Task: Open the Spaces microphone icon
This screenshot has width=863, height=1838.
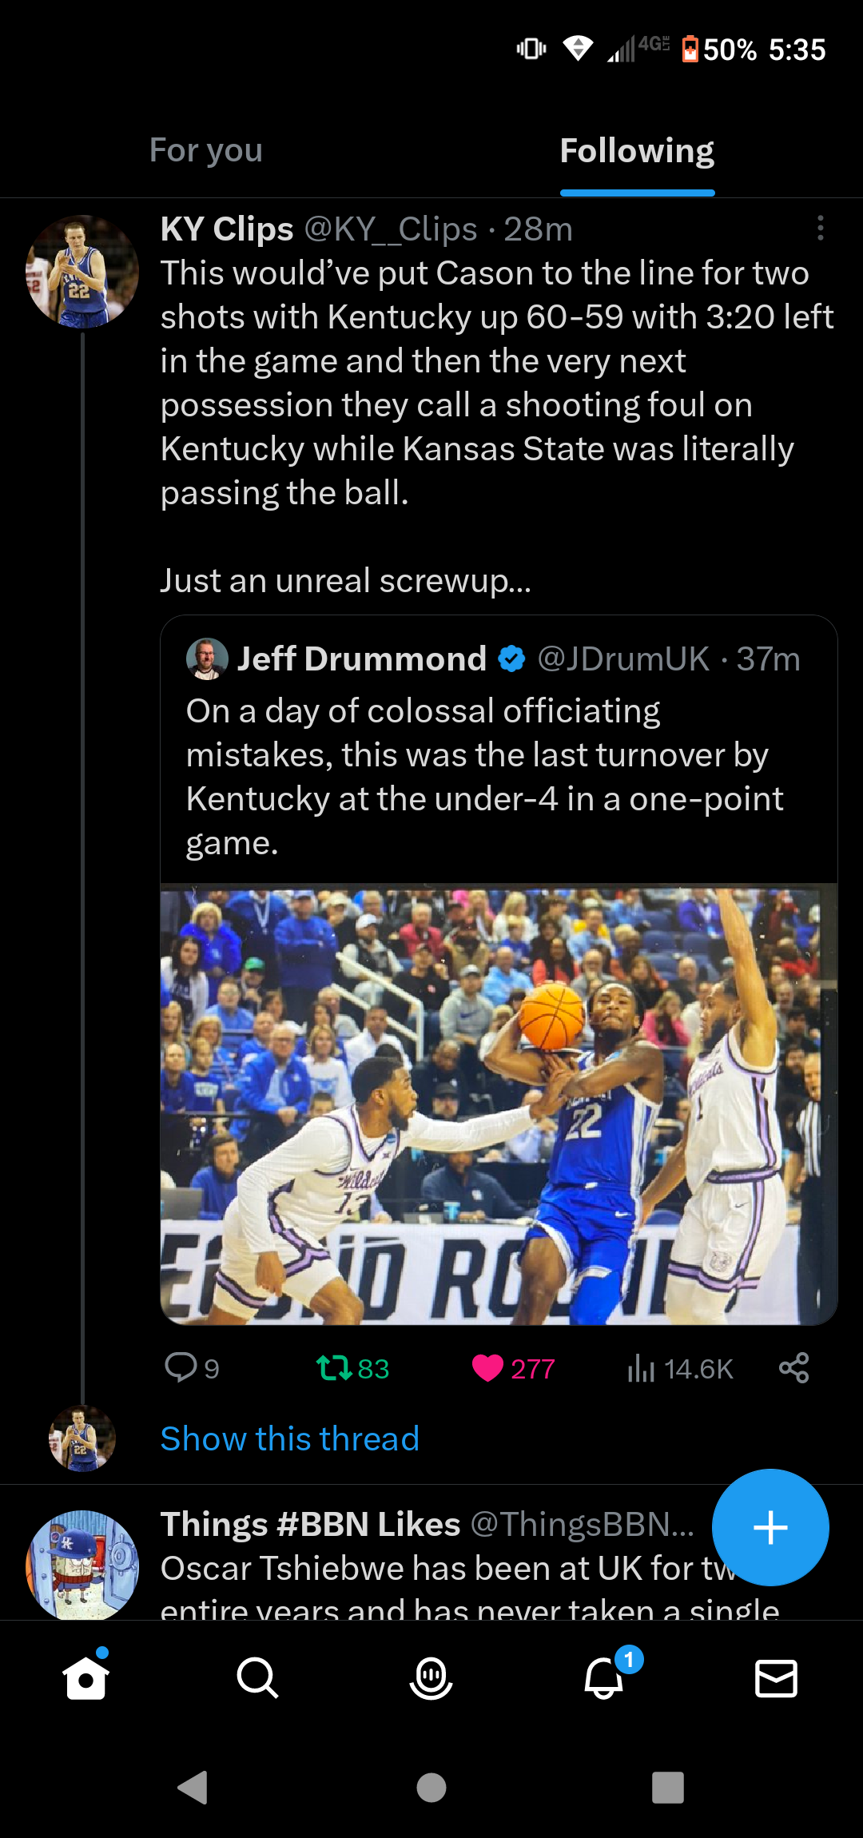Action: [x=431, y=1677]
